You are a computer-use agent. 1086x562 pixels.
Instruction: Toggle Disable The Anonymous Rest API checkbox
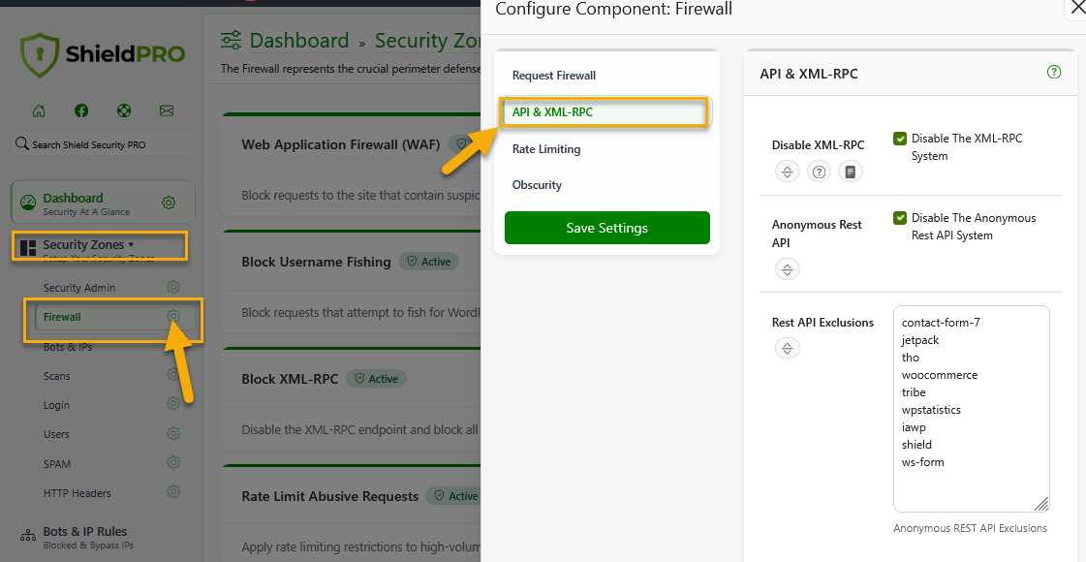[900, 218]
